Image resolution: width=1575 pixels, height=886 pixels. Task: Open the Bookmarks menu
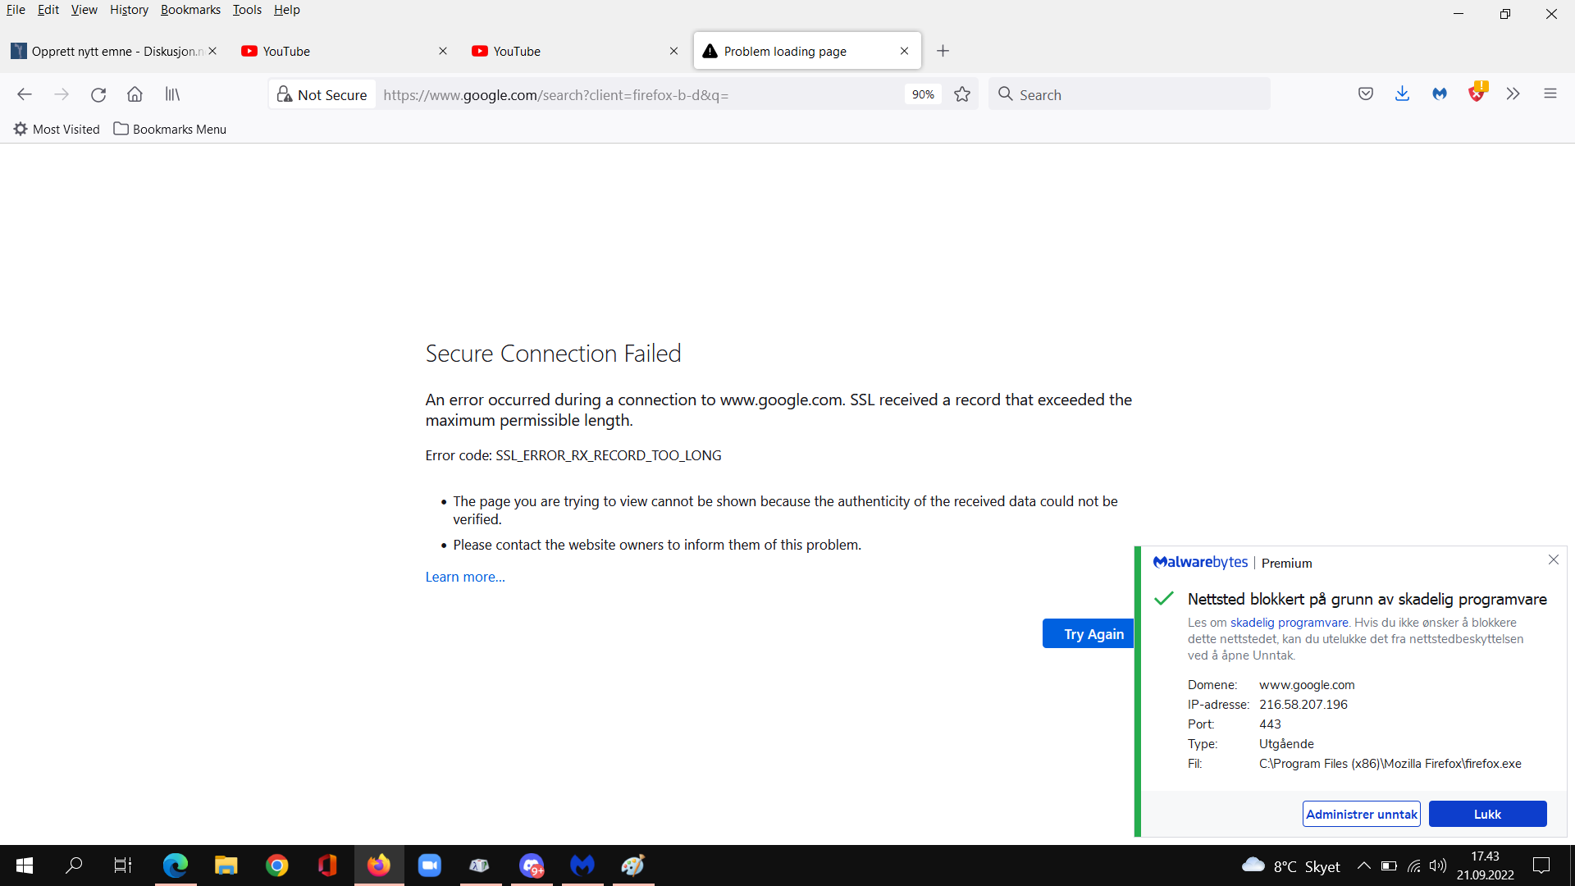click(x=190, y=10)
